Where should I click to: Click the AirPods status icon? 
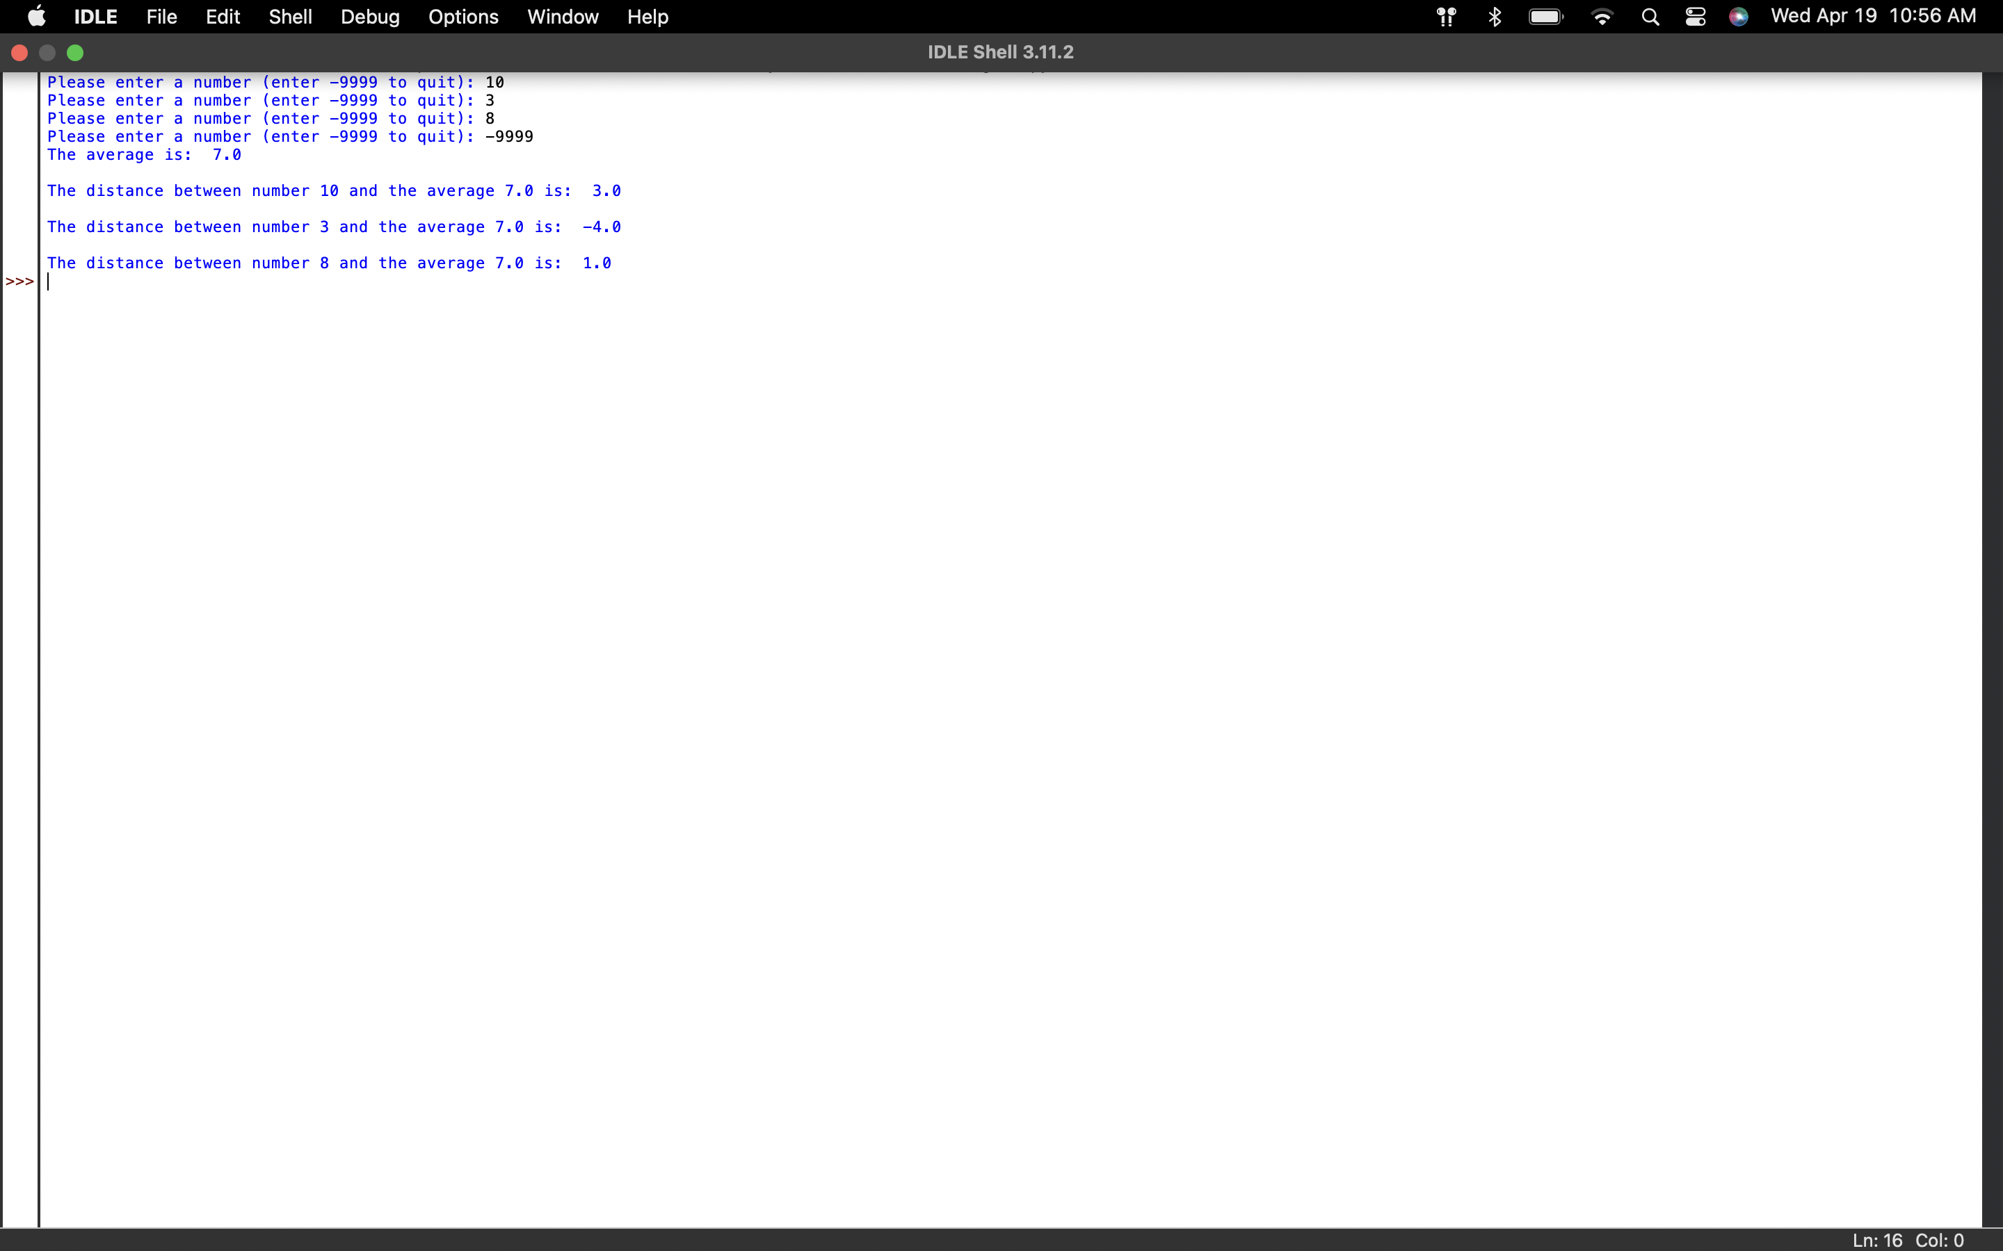pos(1446,17)
